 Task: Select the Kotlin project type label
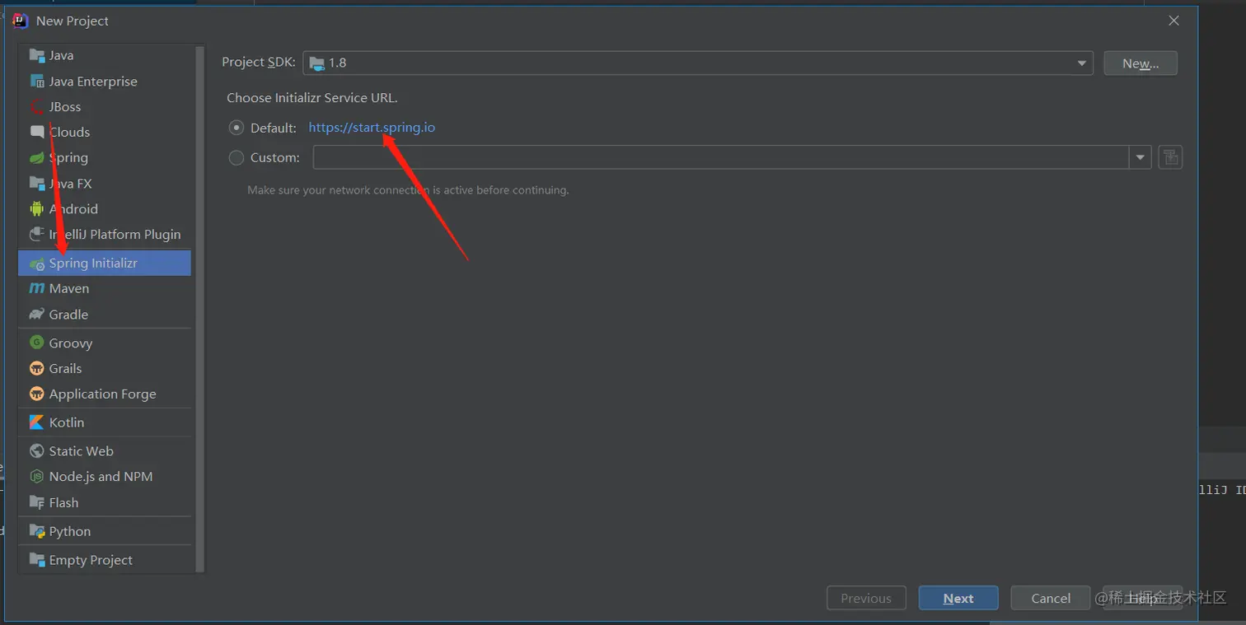click(67, 422)
